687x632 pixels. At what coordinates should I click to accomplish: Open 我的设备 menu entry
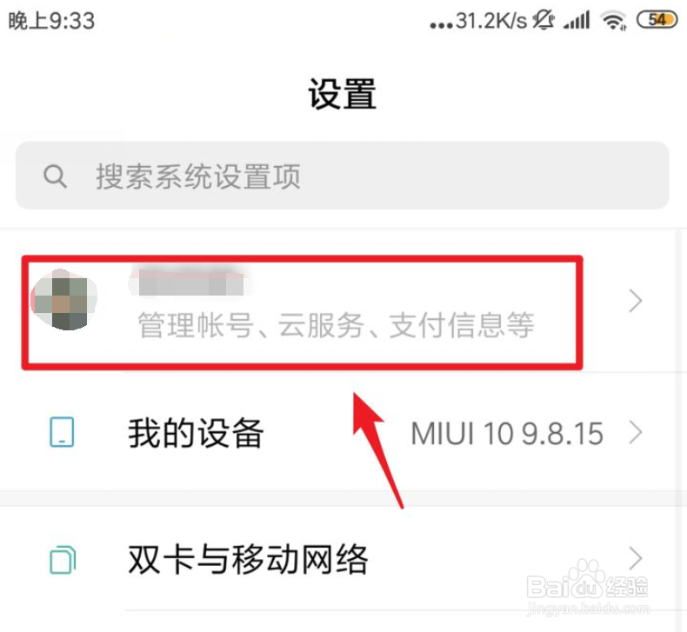(x=196, y=433)
